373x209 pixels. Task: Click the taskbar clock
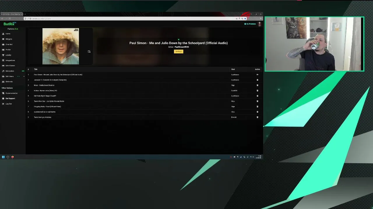coord(258,157)
